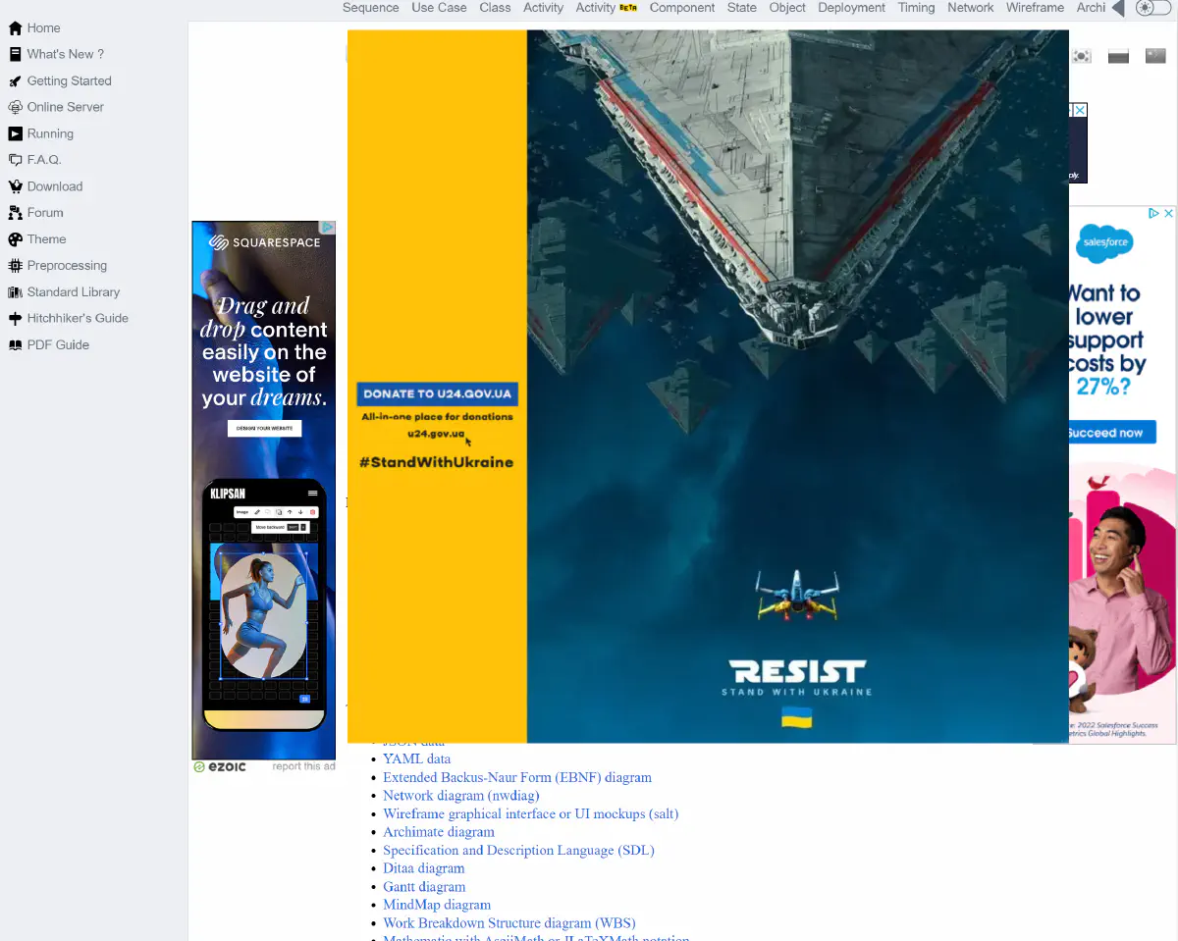Click the Home house icon in sidebar
Viewport: 1178px width, 941px height.
(x=15, y=28)
